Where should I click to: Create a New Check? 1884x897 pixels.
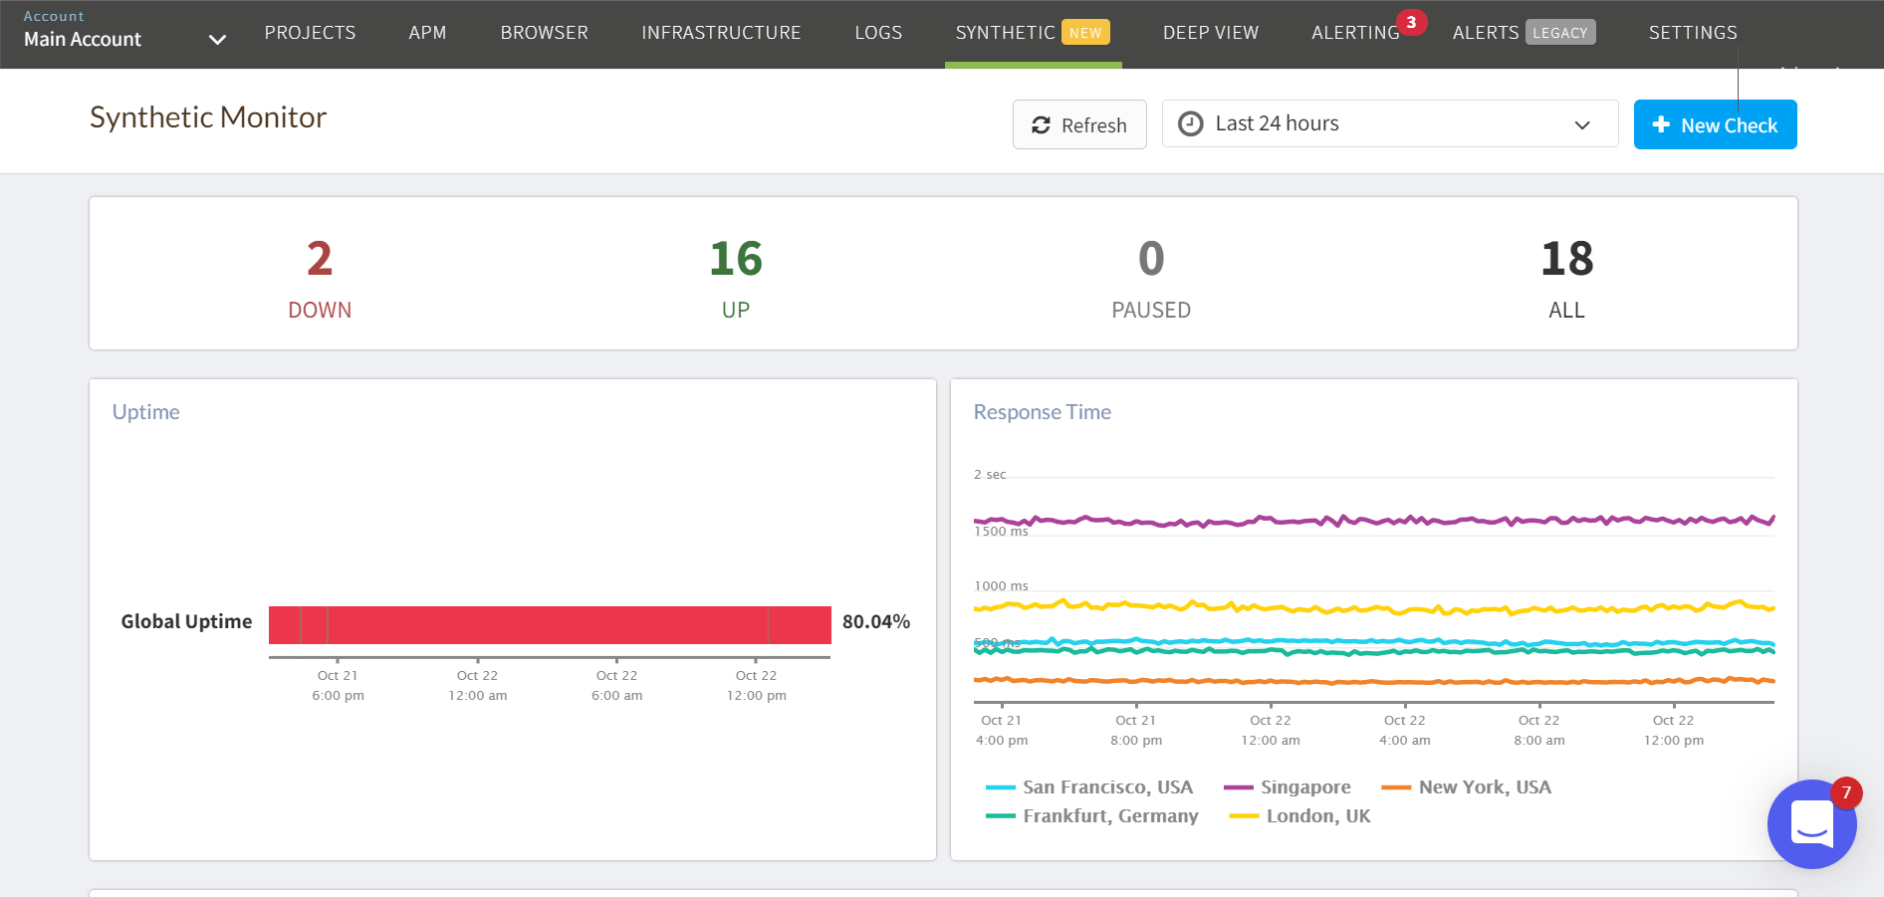[x=1715, y=124]
